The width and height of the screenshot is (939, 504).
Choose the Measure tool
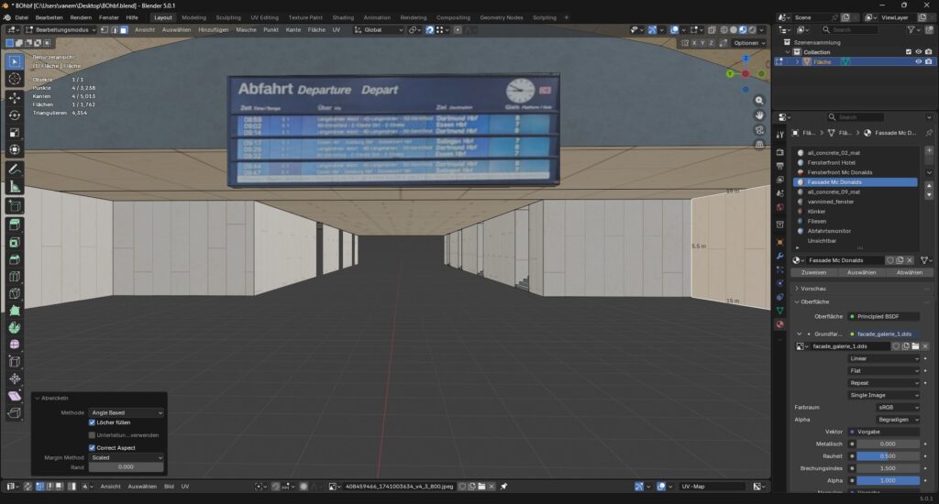[x=15, y=187]
